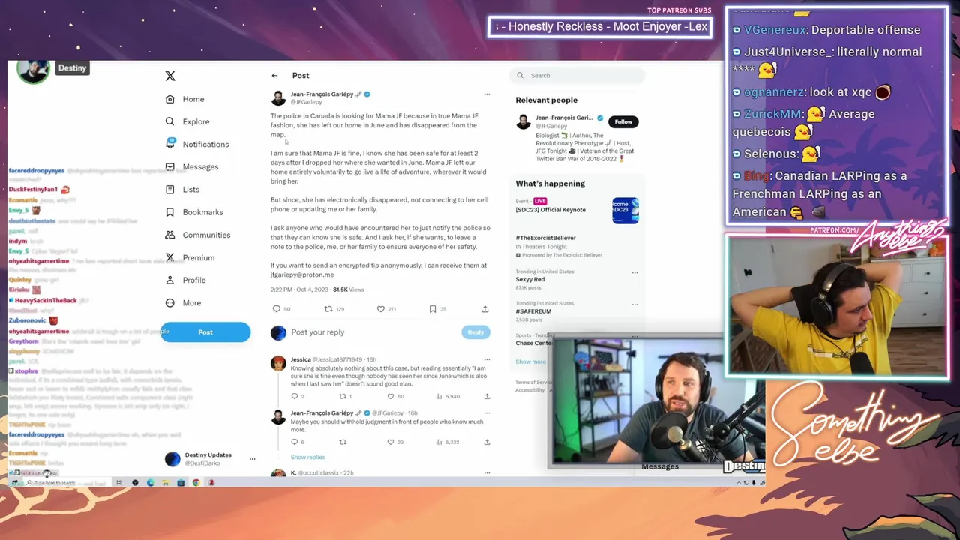
Task: Click reply icon with 6 on Gariépy's reply
Action: [x=294, y=442]
